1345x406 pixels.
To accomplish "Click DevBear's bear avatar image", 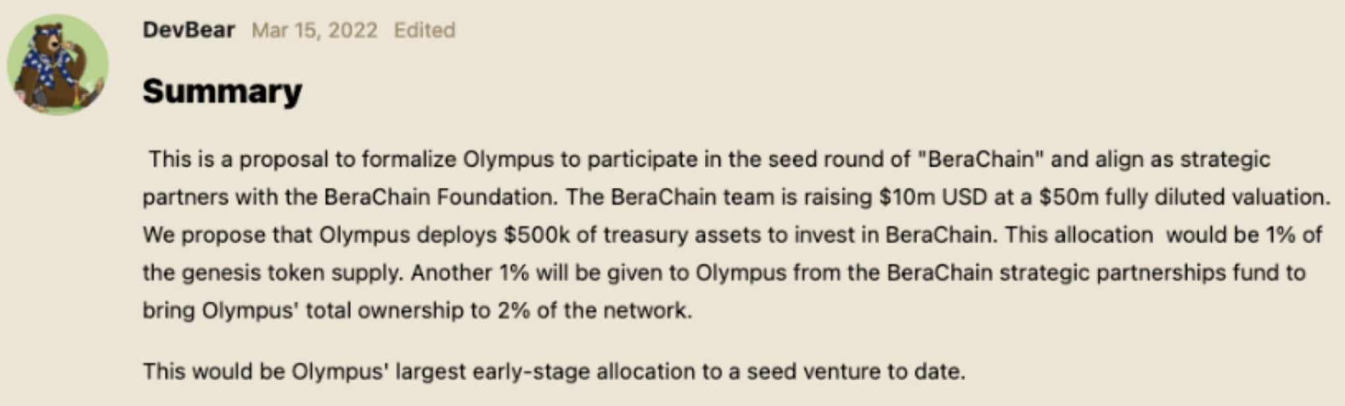I will pyautogui.click(x=58, y=65).
